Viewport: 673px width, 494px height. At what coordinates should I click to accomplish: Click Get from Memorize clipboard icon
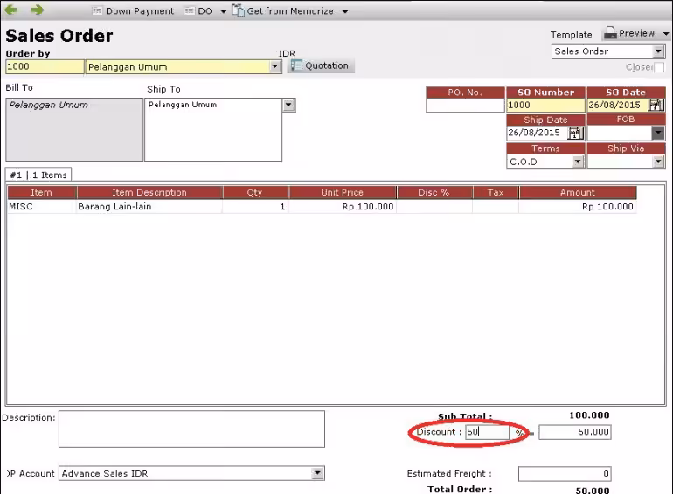(239, 10)
